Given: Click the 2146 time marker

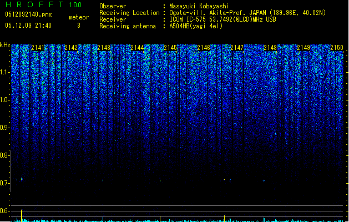Looking at the screenshot, I should 204,48.
